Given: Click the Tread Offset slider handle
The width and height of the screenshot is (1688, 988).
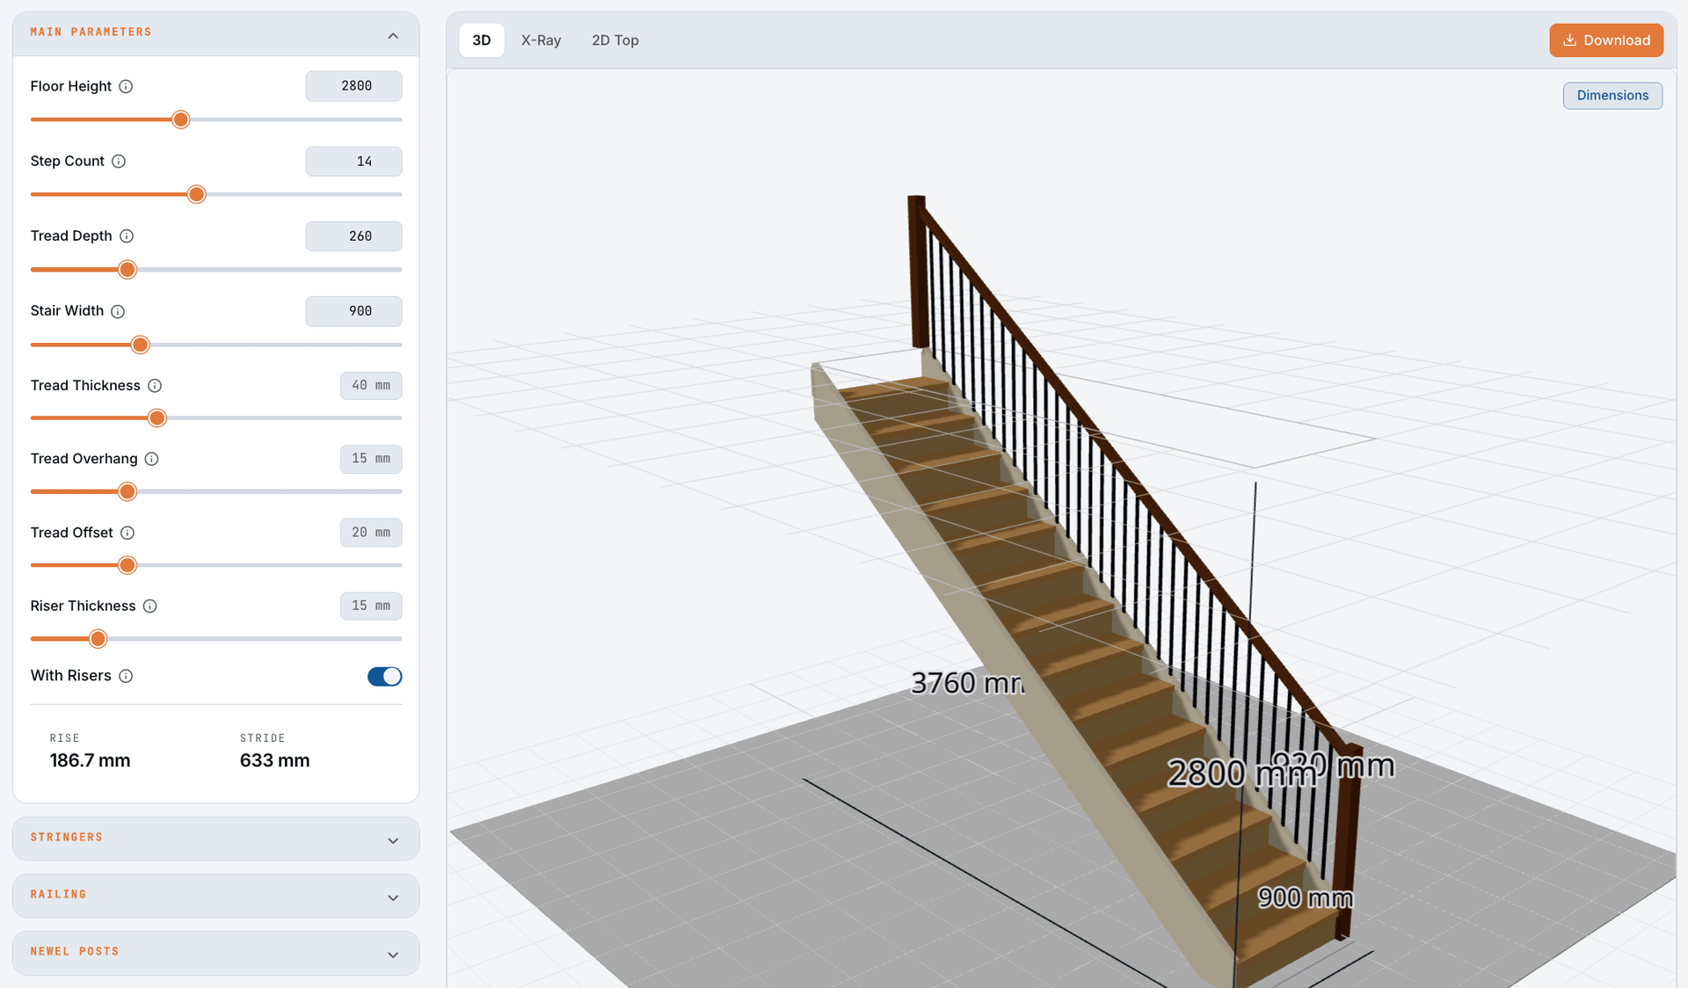Looking at the screenshot, I should 127,565.
